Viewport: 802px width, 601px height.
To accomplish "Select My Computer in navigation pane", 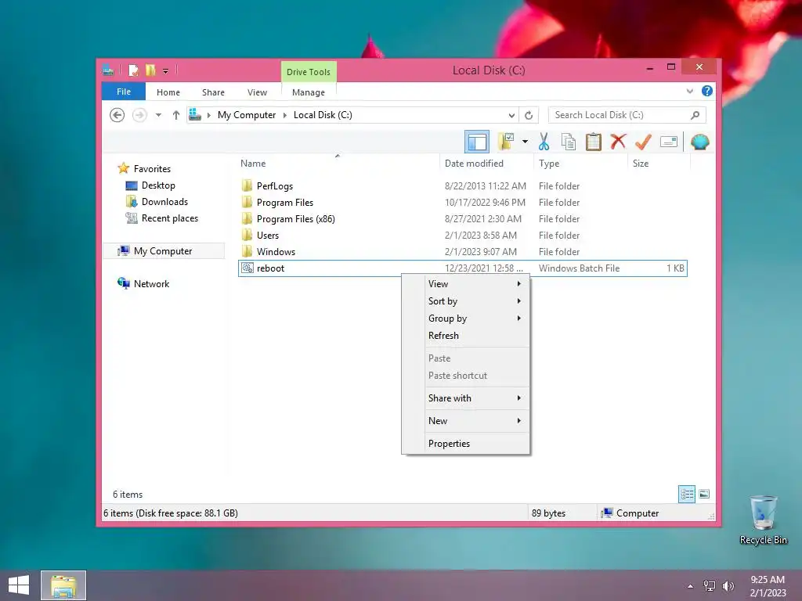I will coord(163,251).
